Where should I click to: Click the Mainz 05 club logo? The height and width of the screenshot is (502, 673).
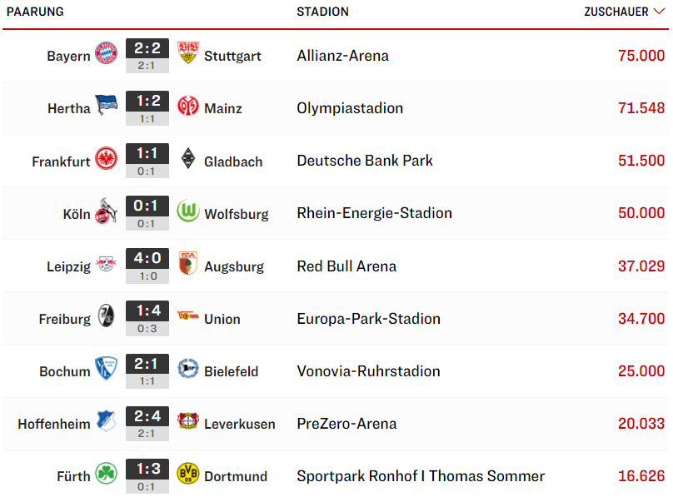[188, 106]
